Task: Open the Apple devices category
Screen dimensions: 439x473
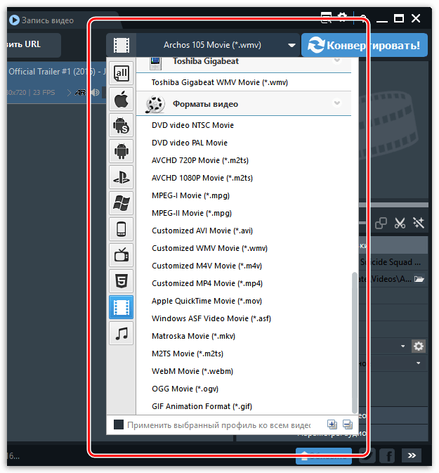Action: [122, 99]
